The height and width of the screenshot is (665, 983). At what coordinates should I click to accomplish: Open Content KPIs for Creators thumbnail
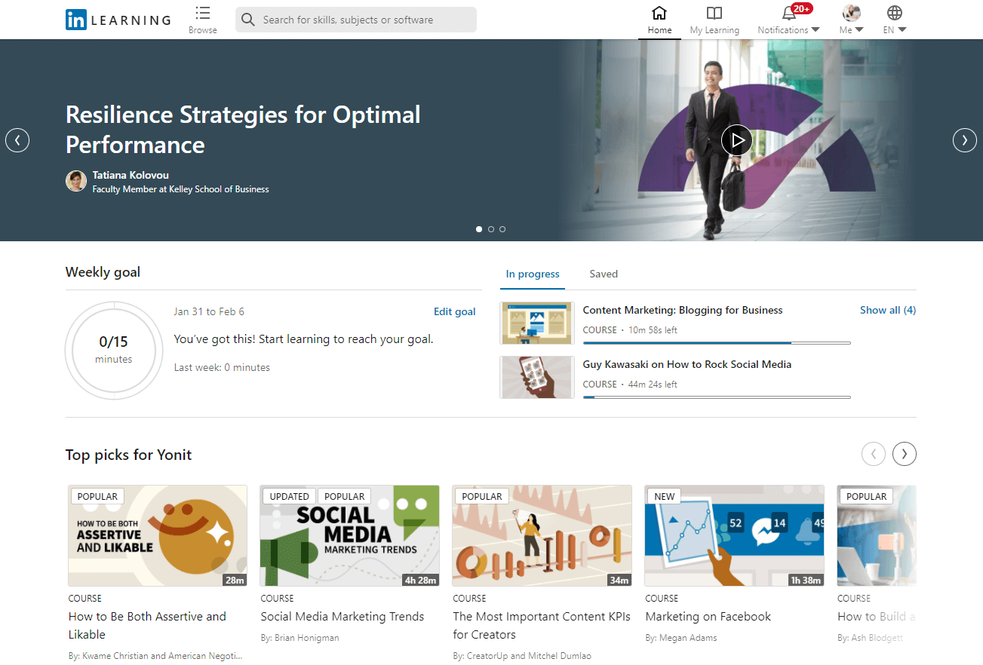click(542, 535)
